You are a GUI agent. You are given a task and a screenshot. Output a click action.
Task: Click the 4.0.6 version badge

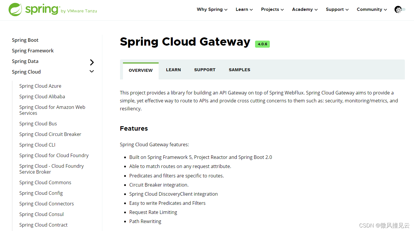pyautogui.click(x=262, y=44)
